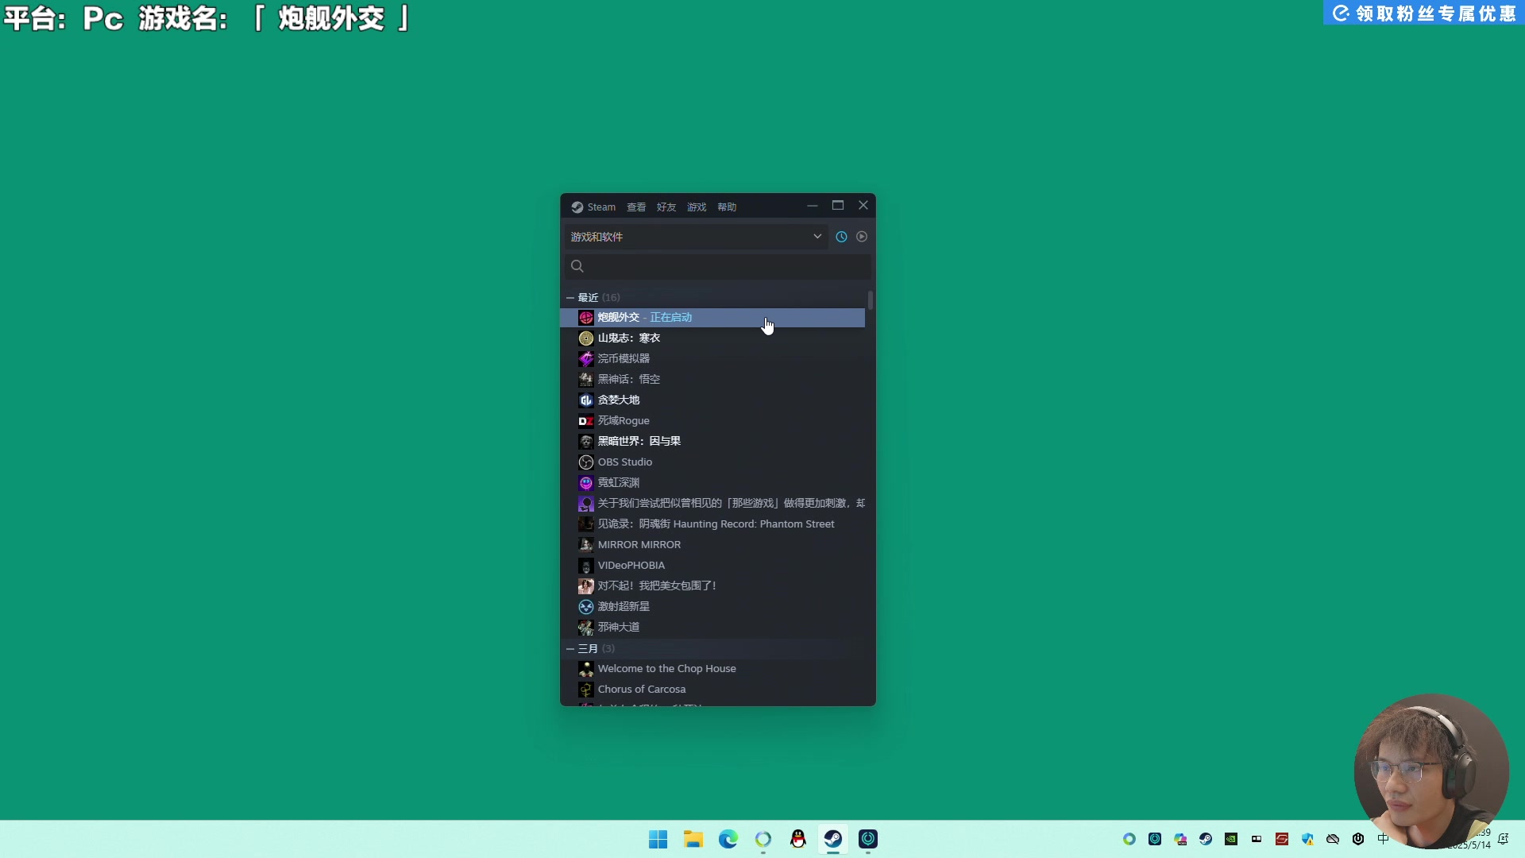Click the 浣币模拟器 game icon
Viewport: 1525px width, 858px height.
pyautogui.click(x=586, y=359)
